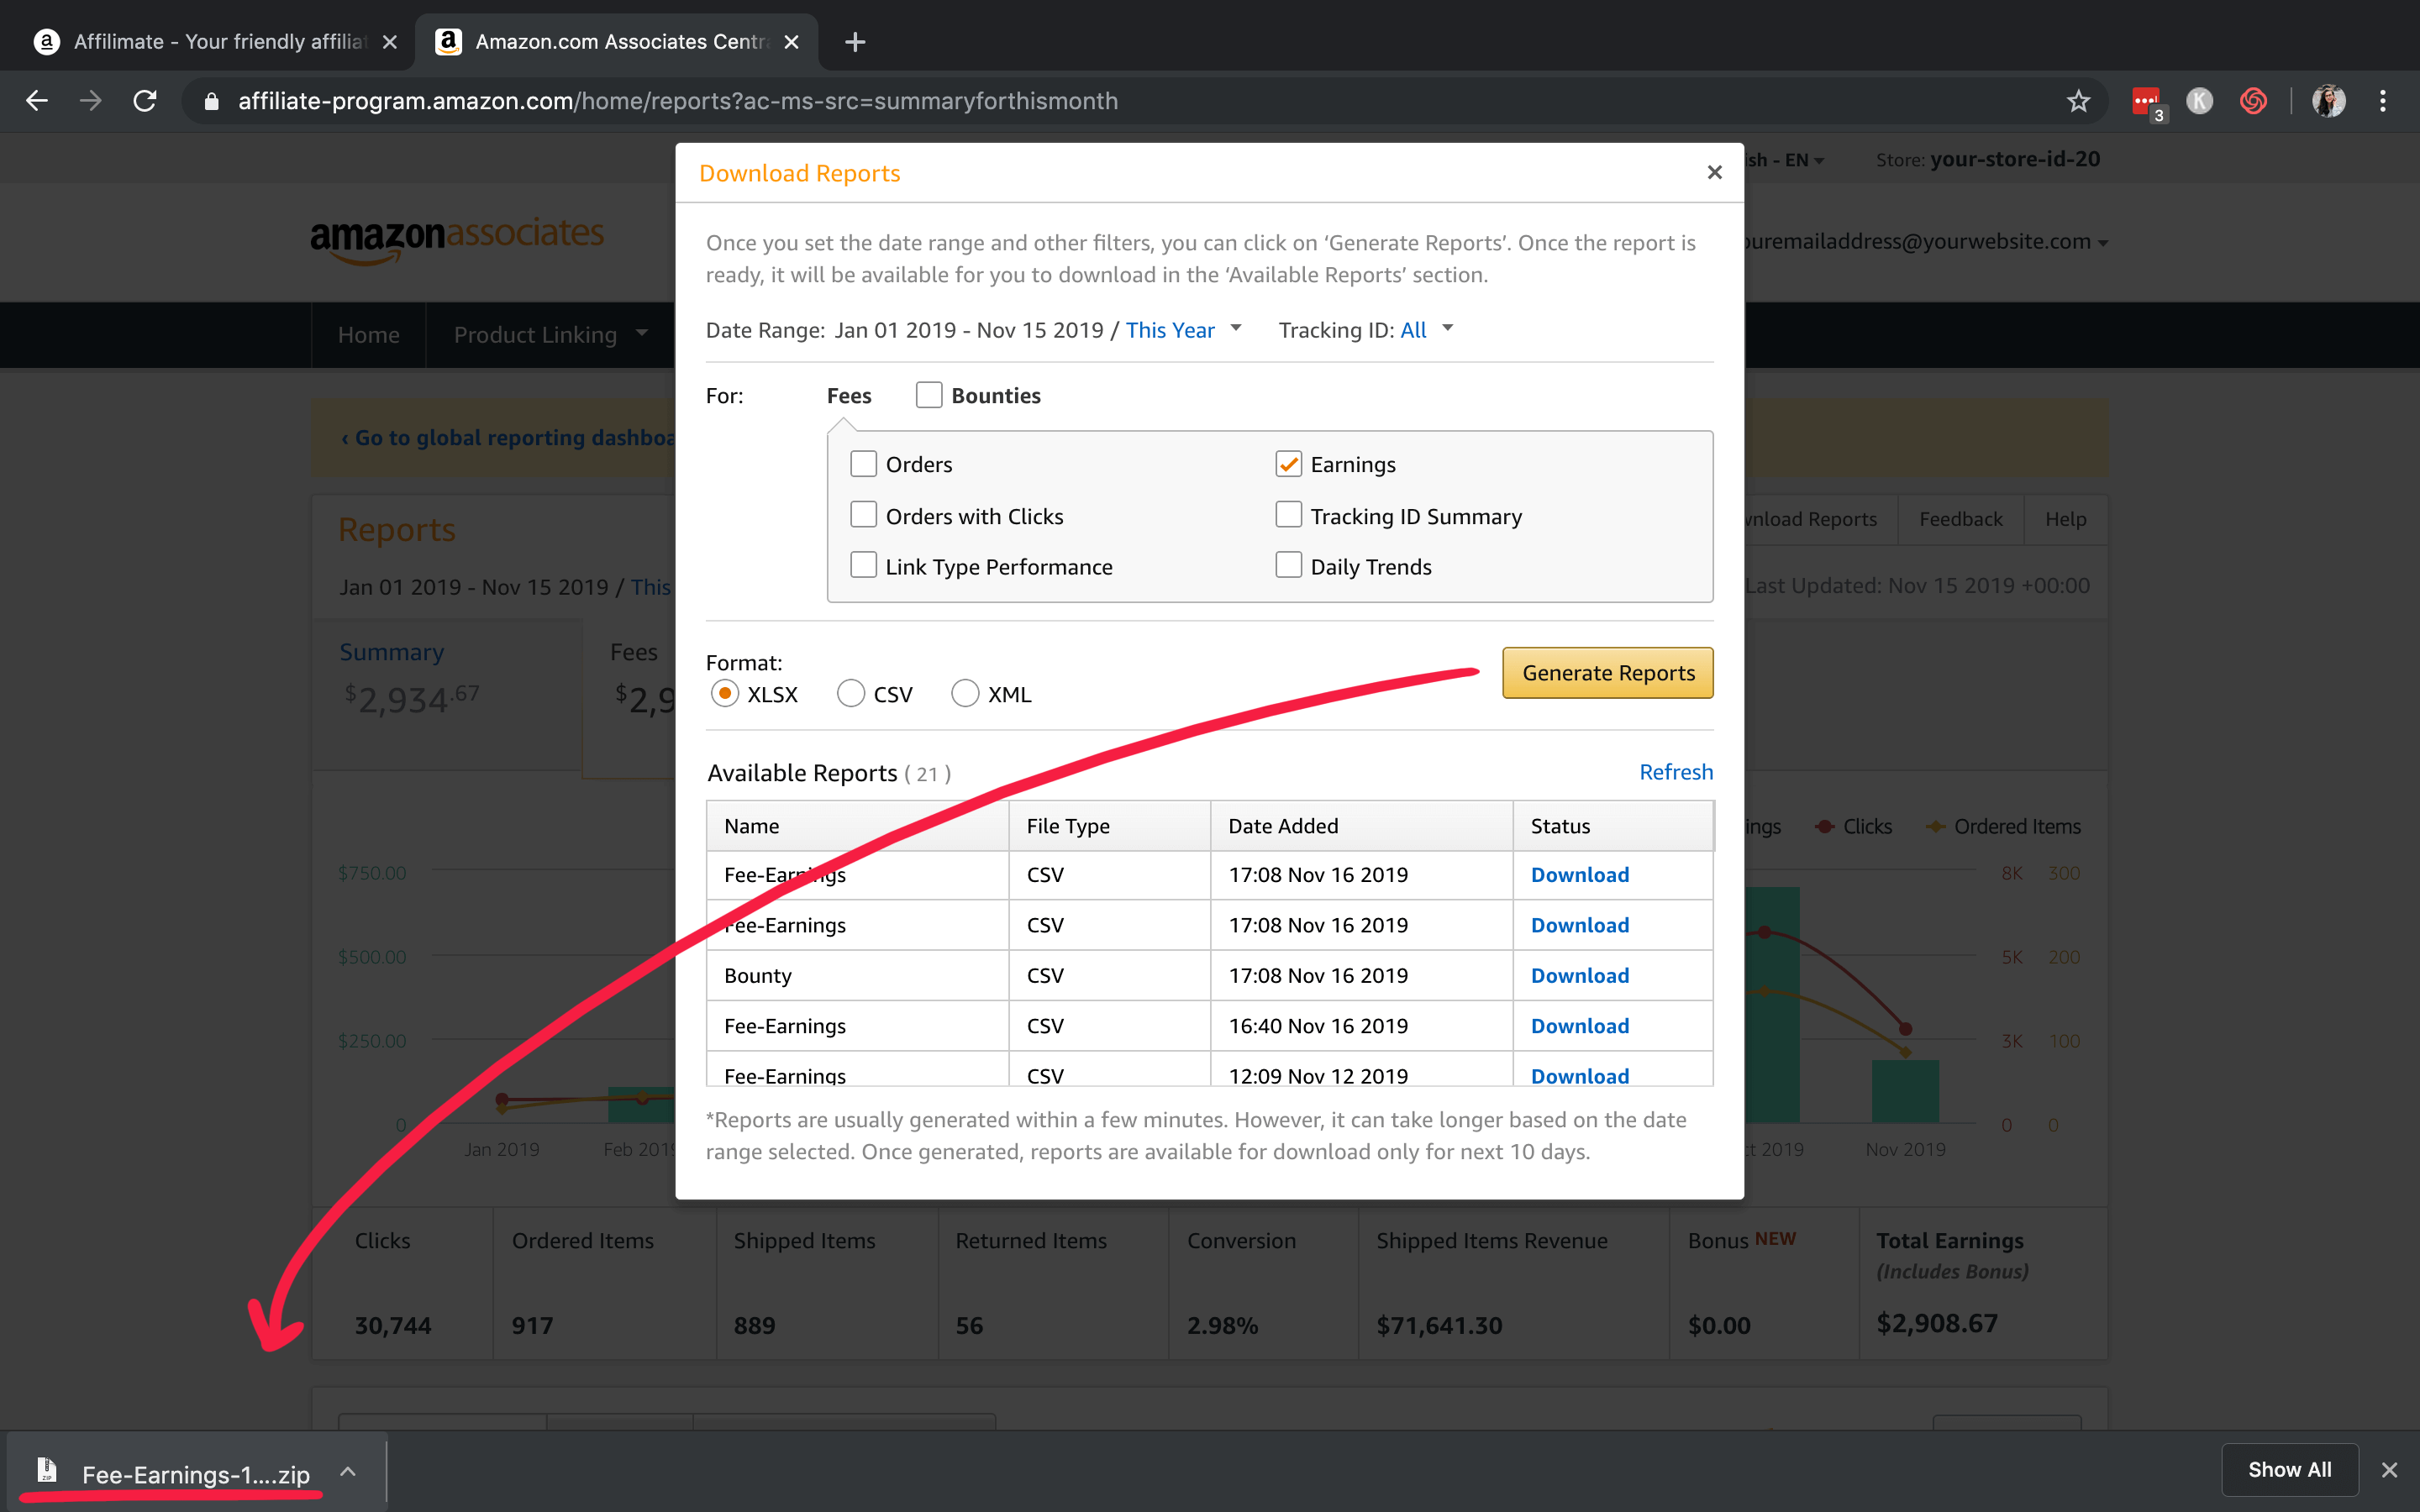
Task: Check the Orders with Clicks checkbox
Action: point(863,515)
